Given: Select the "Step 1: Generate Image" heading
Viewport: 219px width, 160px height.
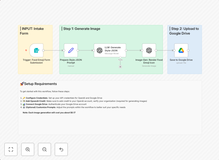Looking at the screenshot, I should pyautogui.click(x=81, y=29).
